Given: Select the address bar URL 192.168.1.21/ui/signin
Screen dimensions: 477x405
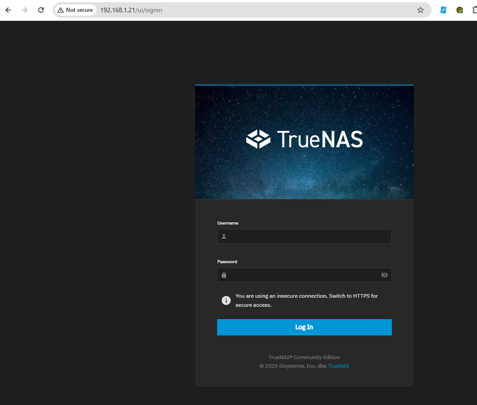Looking at the screenshot, I should 131,10.
